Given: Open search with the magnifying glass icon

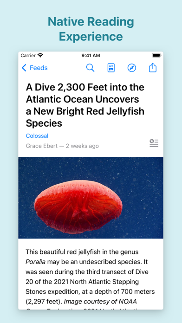Looking at the screenshot, I should pyautogui.click(x=90, y=68).
